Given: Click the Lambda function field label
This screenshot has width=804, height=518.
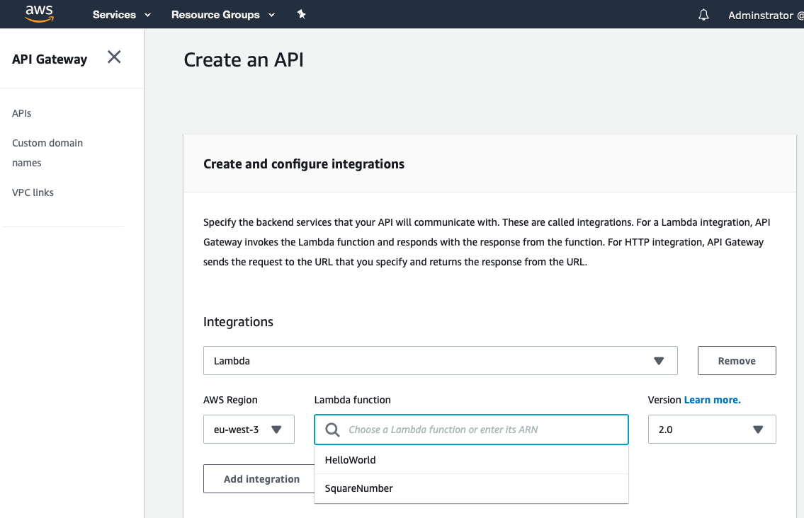Looking at the screenshot, I should pyautogui.click(x=352, y=400).
